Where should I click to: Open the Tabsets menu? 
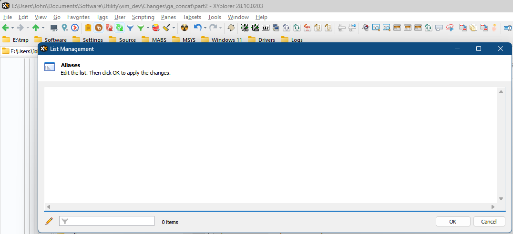[x=192, y=17]
